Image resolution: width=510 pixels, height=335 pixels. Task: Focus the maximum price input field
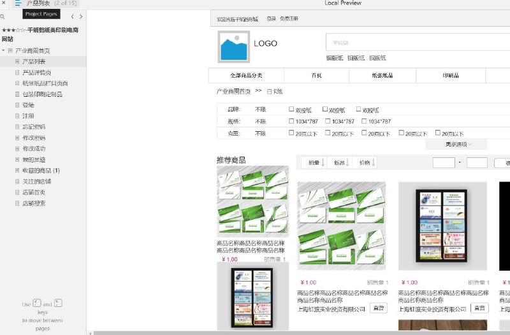click(477, 162)
